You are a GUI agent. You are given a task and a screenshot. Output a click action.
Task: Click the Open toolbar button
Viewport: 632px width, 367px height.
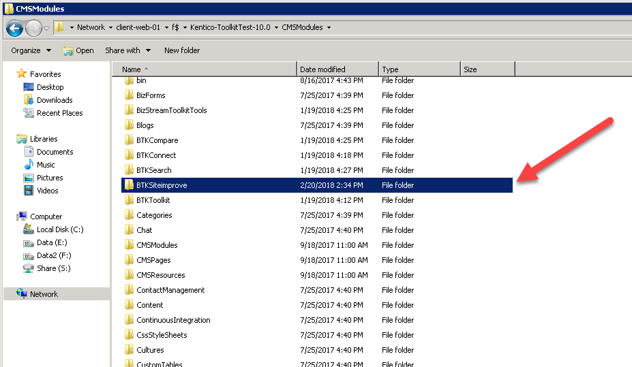coord(78,50)
